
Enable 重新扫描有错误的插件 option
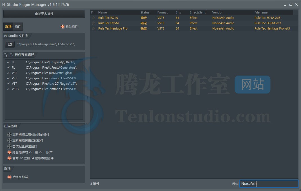point(9,140)
